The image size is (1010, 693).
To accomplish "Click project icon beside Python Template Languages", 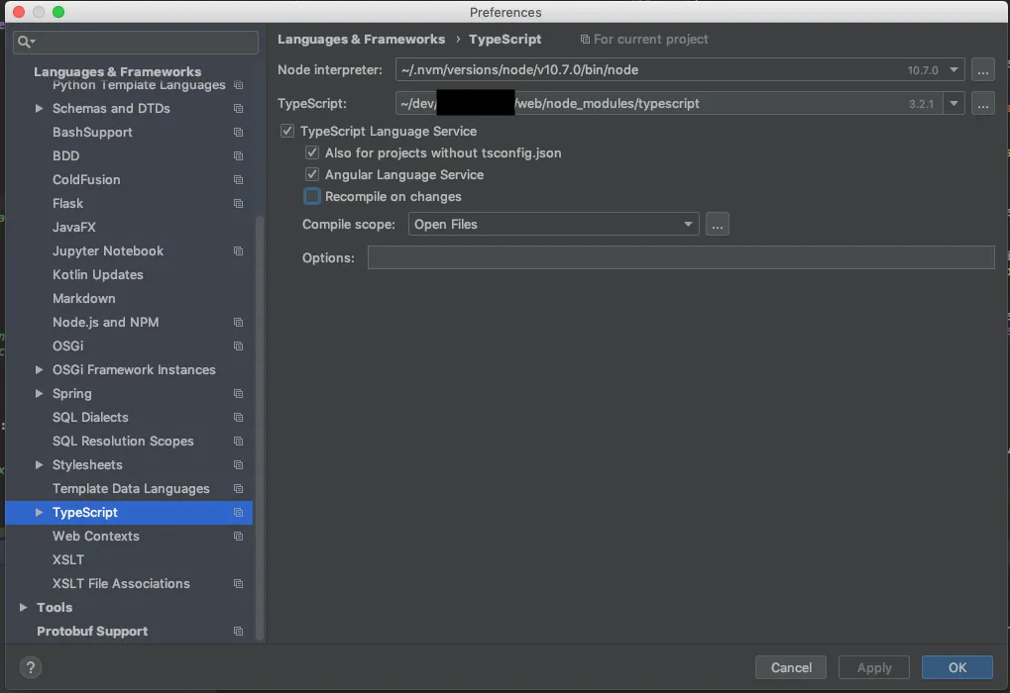I will click(238, 85).
